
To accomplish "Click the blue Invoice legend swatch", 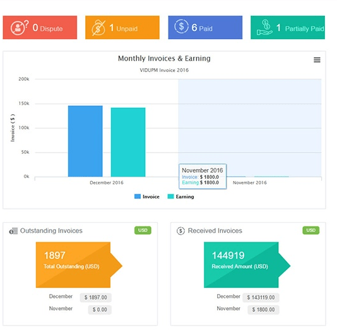I will 138,196.
